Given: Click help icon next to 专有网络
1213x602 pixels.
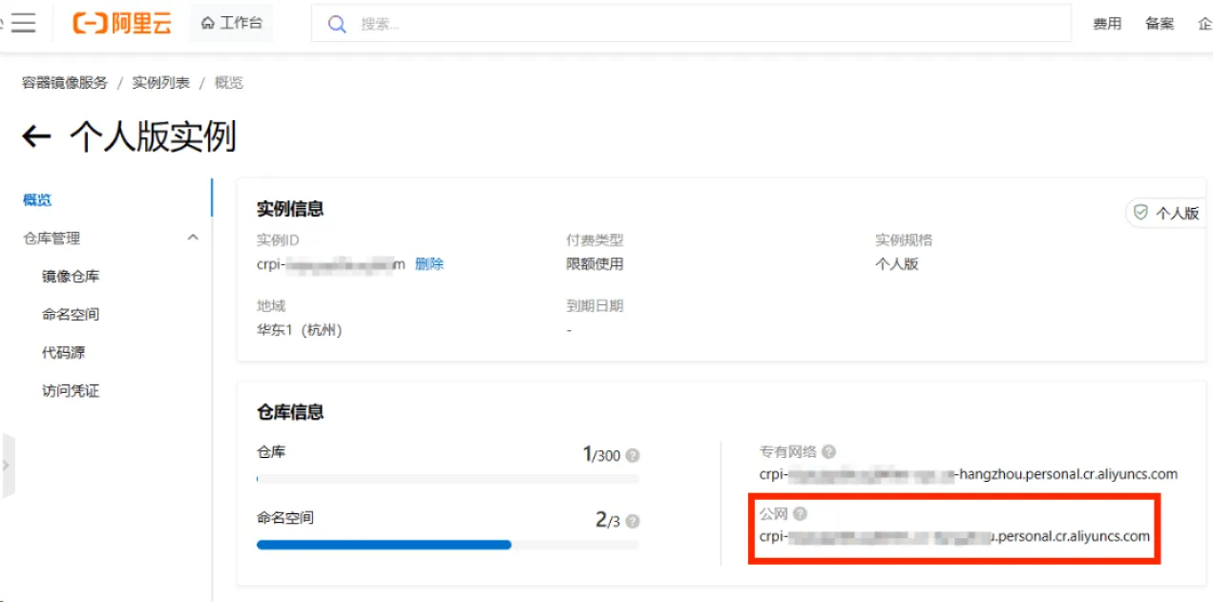Looking at the screenshot, I should pyautogui.click(x=828, y=451).
